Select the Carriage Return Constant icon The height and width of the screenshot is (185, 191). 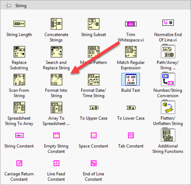click(19, 163)
